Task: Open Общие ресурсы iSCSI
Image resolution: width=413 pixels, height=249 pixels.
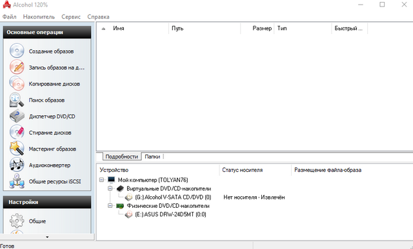Action: (x=55, y=181)
